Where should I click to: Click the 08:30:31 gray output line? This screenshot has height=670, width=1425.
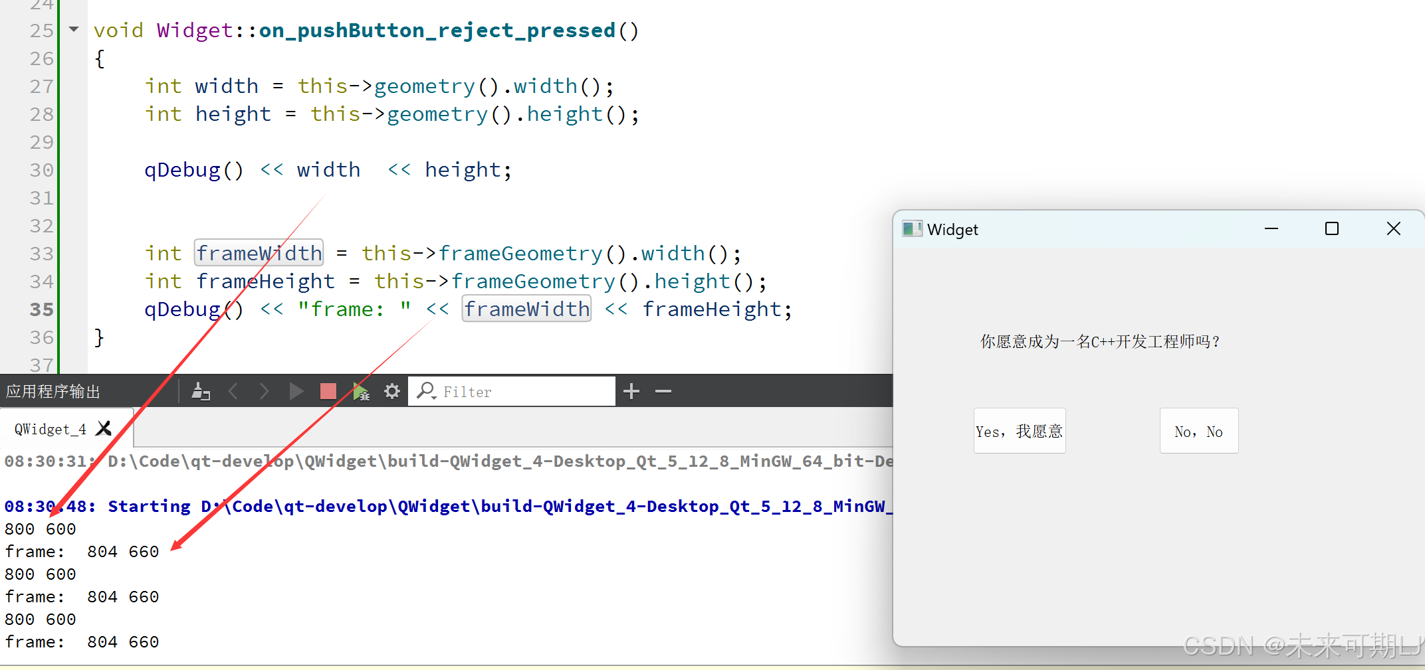(x=448, y=461)
